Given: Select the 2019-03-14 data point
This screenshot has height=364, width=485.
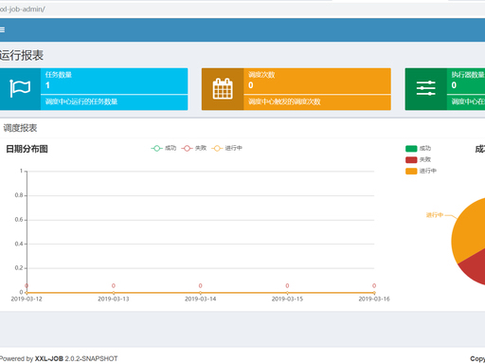Looking at the screenshot, I should pyautogui.click(x=200, y=293).
